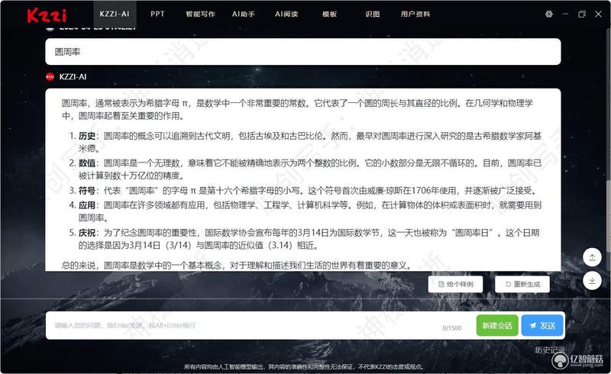Regenerate answer with 重新生成

tap(522, 285)
